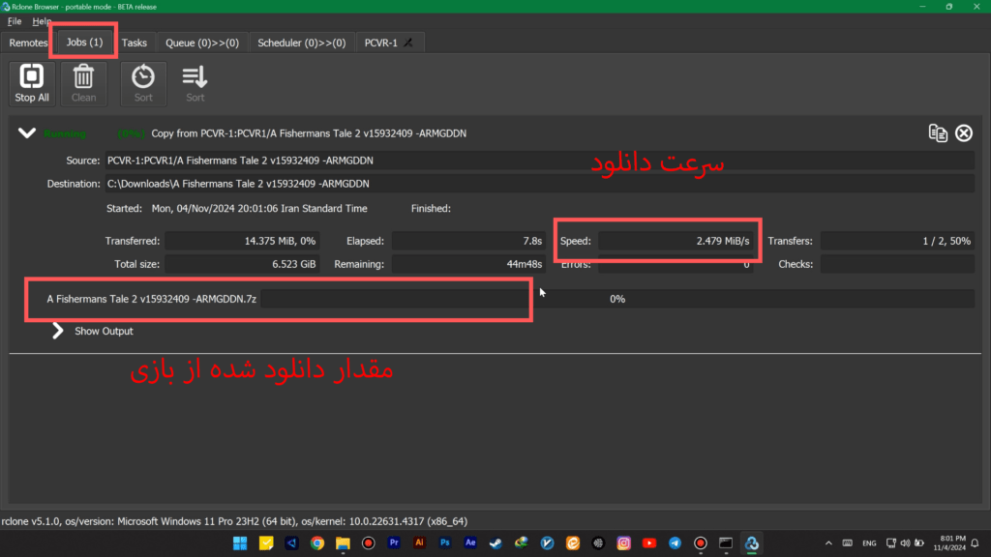Open Steam from the taskbar

click(x=495, y=543)
